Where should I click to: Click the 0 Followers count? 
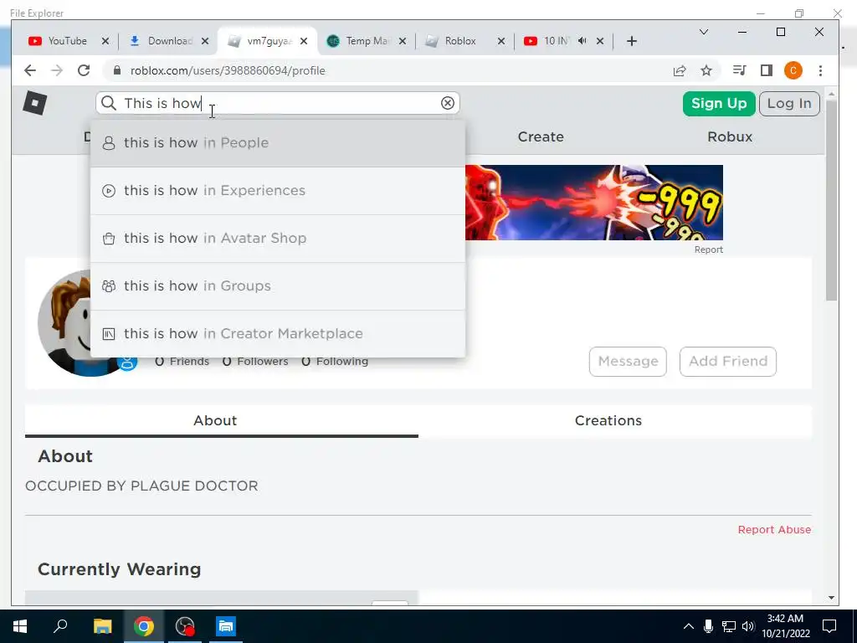click(255, 362)
